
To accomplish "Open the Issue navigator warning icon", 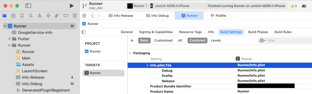I will tap(40, 16).
